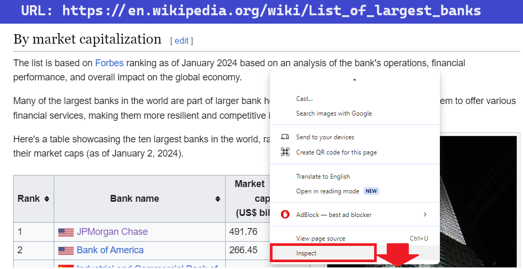Click the QR code icon

click(x=285, y=152)
